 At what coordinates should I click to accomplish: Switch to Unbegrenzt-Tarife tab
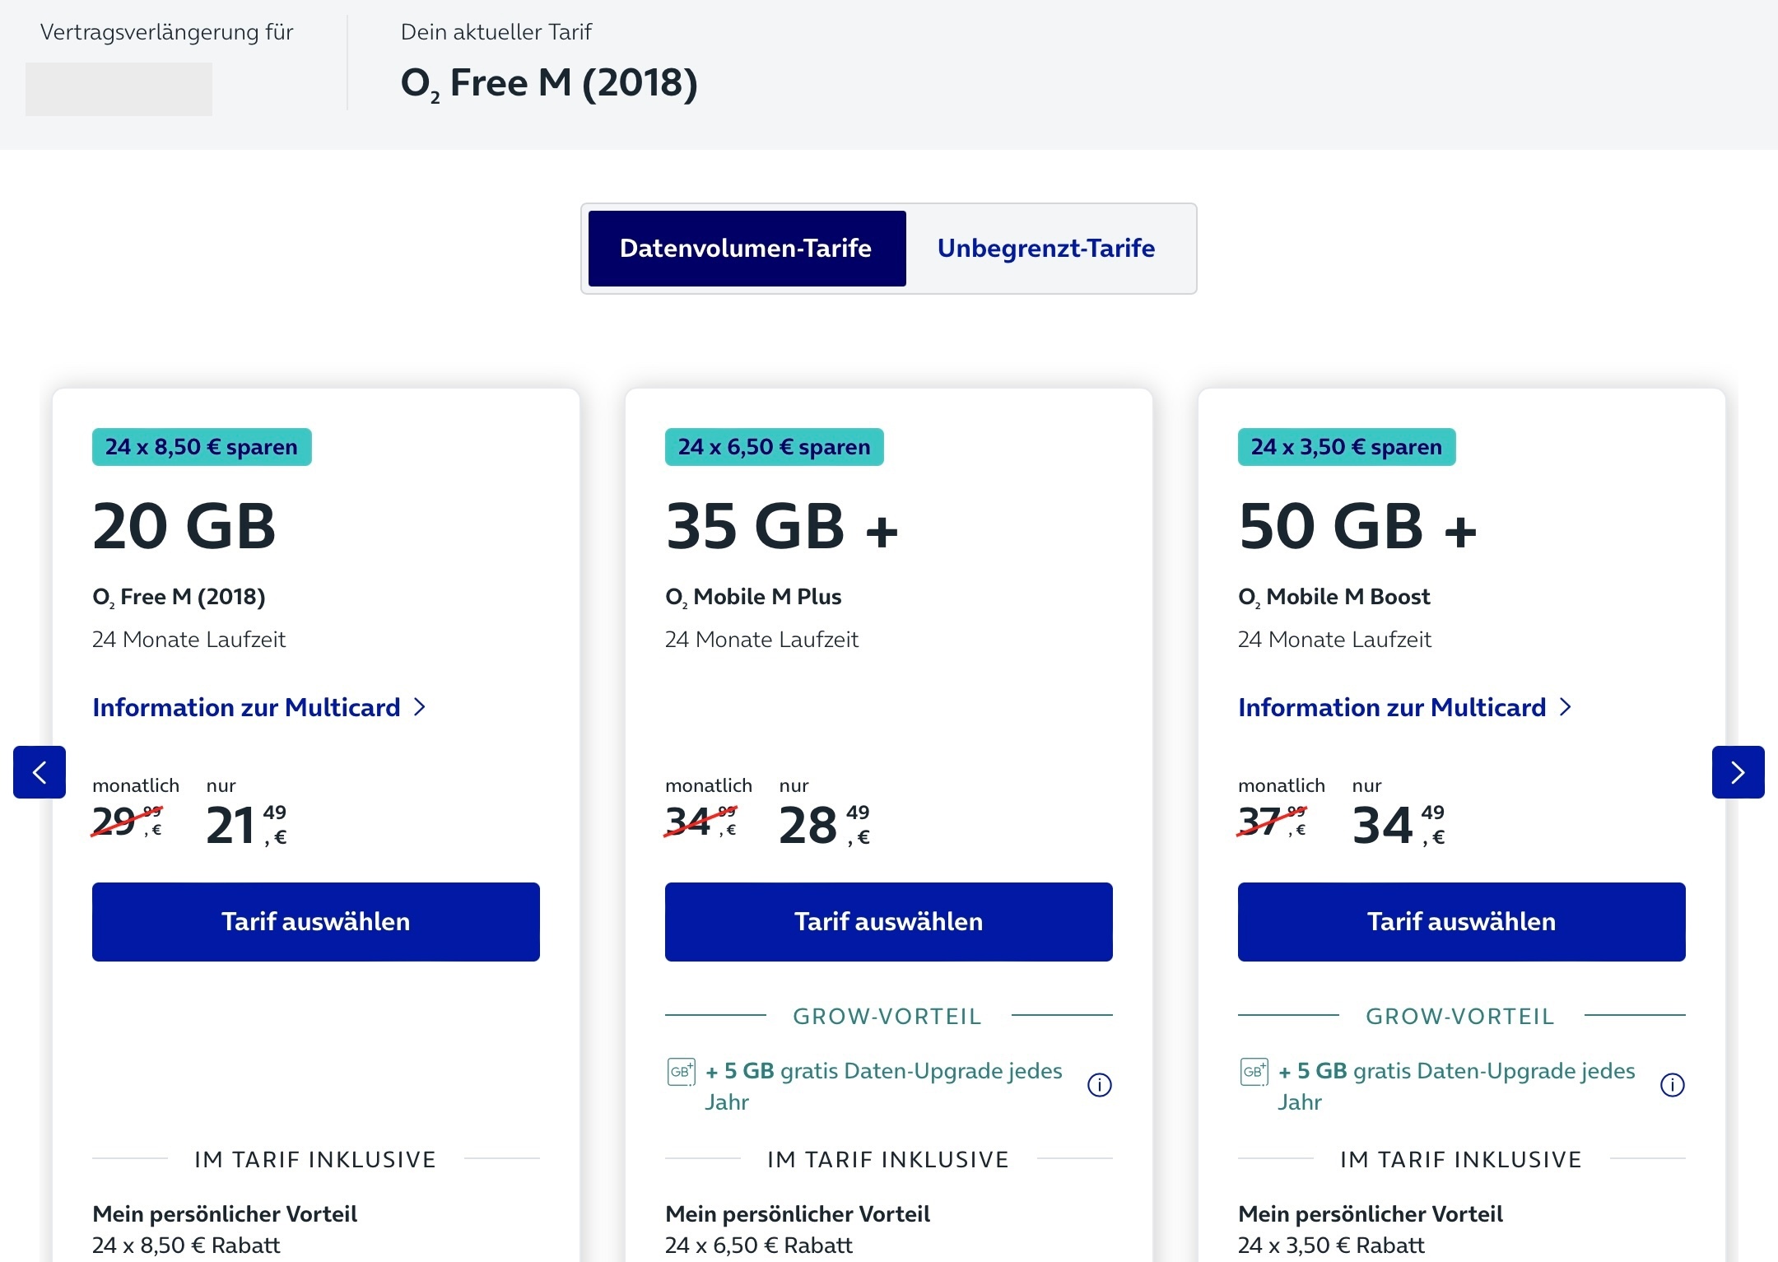(1046, 249)
